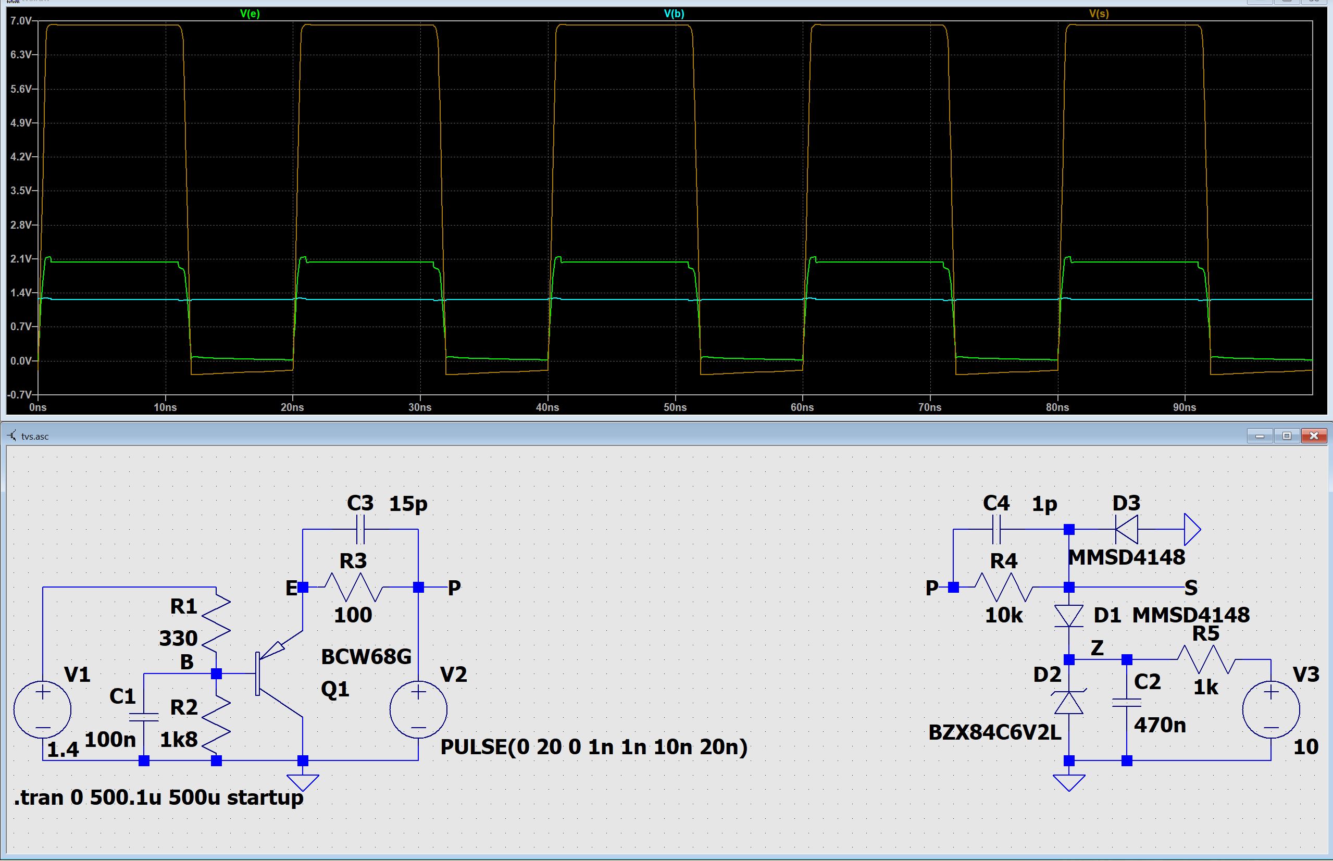Maximize the tvs.asc schematic window
Screen dimensions: 1333x861
coord(1287,435)
